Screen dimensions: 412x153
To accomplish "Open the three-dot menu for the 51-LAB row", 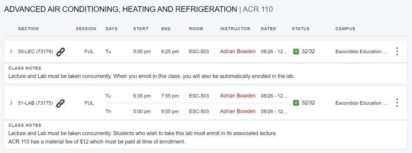I will point(397,103).
